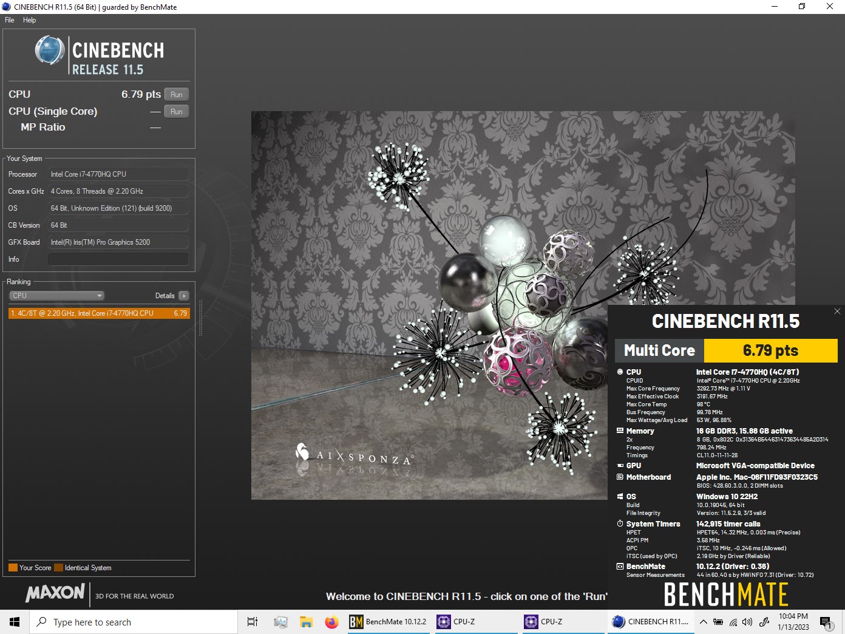Click Cores x GHz value field

pyautogui.click(x=118, y=191)
